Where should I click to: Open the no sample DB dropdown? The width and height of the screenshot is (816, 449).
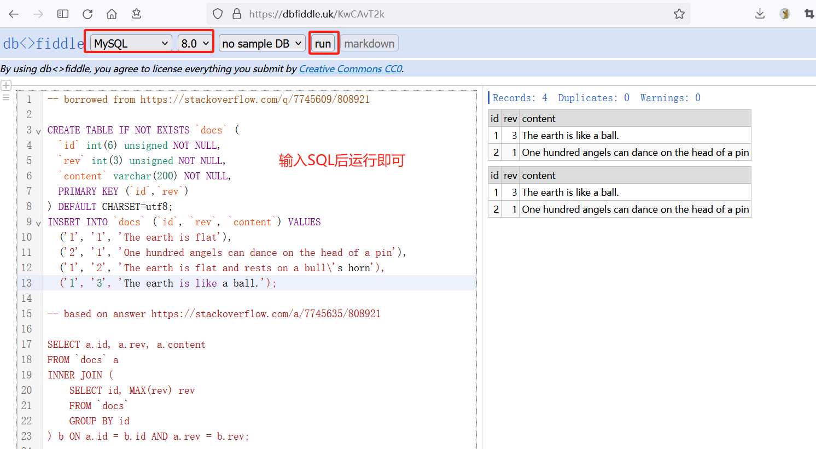click(262, 43)
